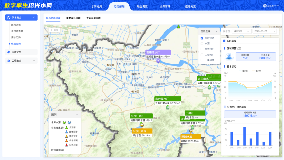
Task: Toggle the 蓄水率 chart legend series
Action: [x=256, y=71]
